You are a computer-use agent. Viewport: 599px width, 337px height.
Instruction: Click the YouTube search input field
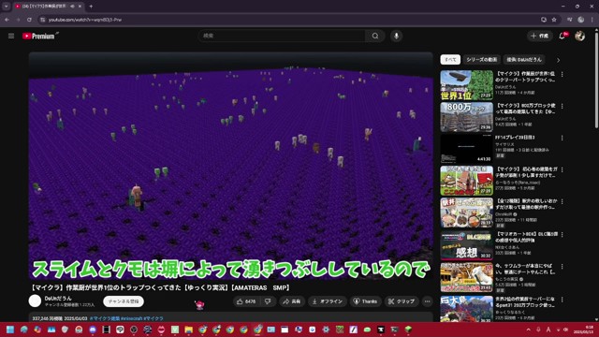coord(282,36)
